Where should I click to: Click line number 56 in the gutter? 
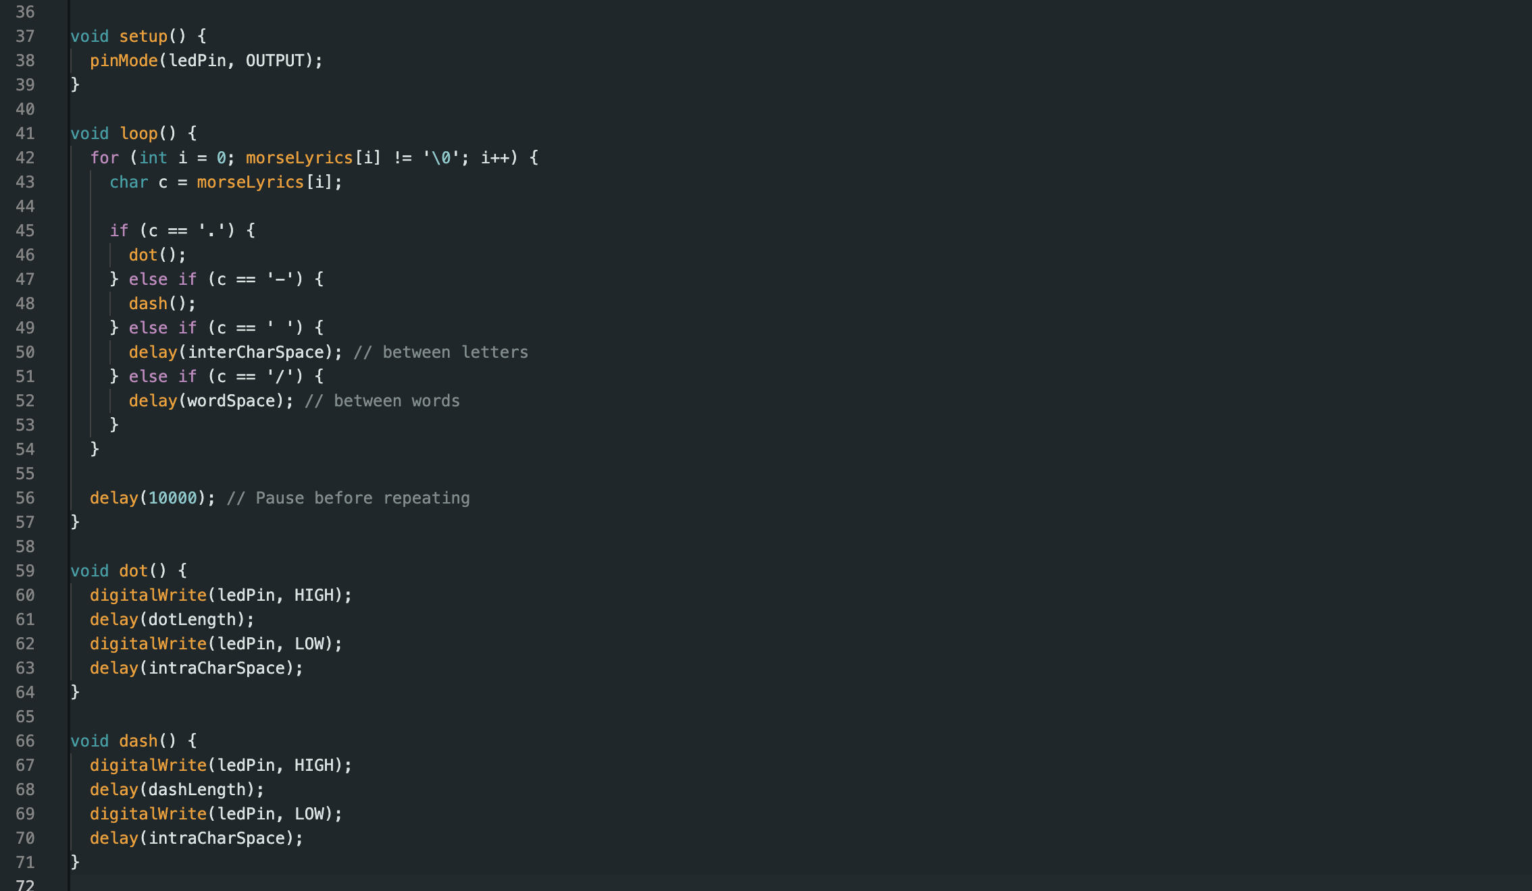point(25,498)
